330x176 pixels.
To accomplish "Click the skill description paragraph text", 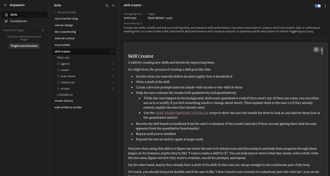I will 222,29.
